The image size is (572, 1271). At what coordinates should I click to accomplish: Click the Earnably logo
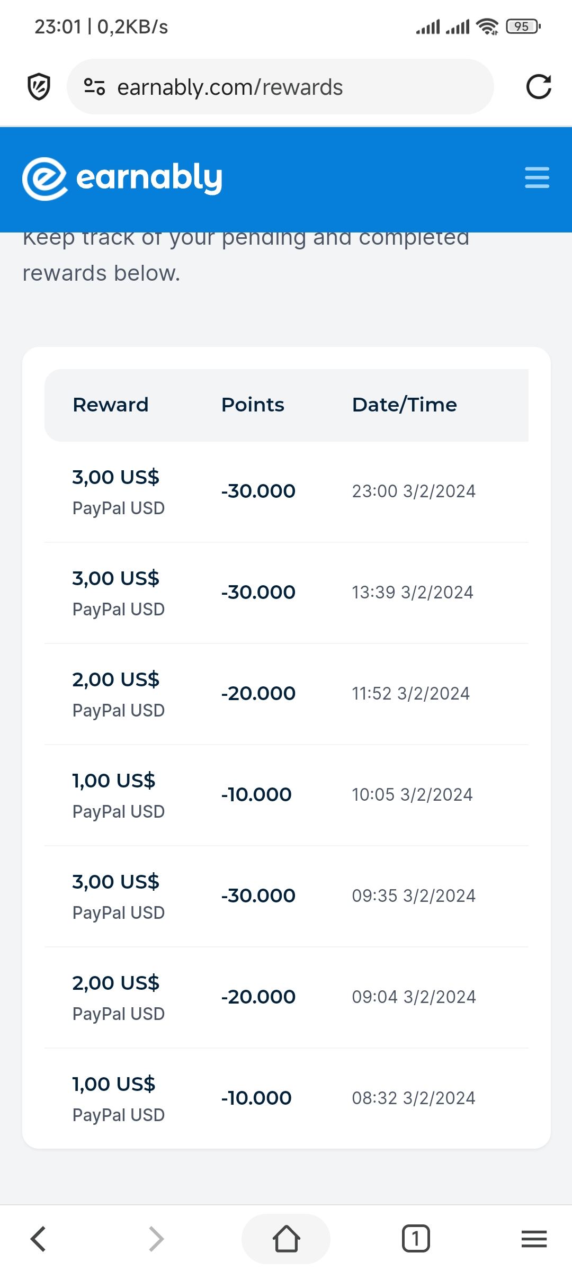123,178
